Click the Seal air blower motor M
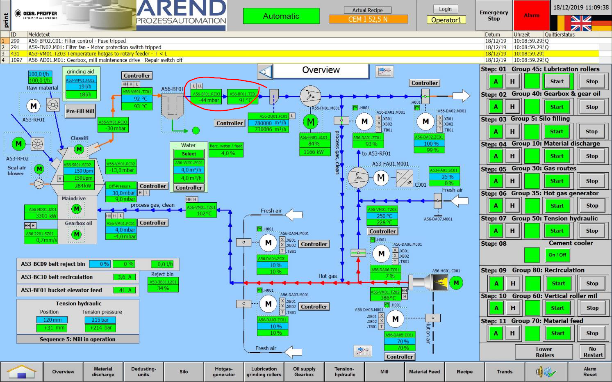This screenshot has height=382, width=612. (39, 169)
